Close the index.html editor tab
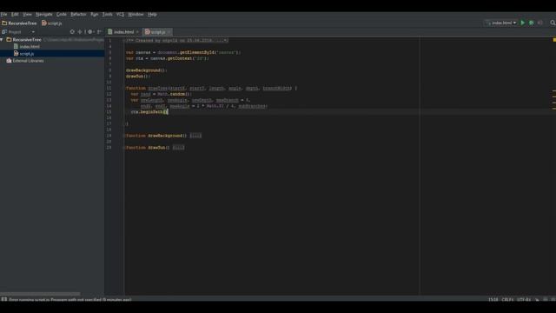The width and height of the screenshot is (556, 313). pyautogui.click(x=137, y=32)
